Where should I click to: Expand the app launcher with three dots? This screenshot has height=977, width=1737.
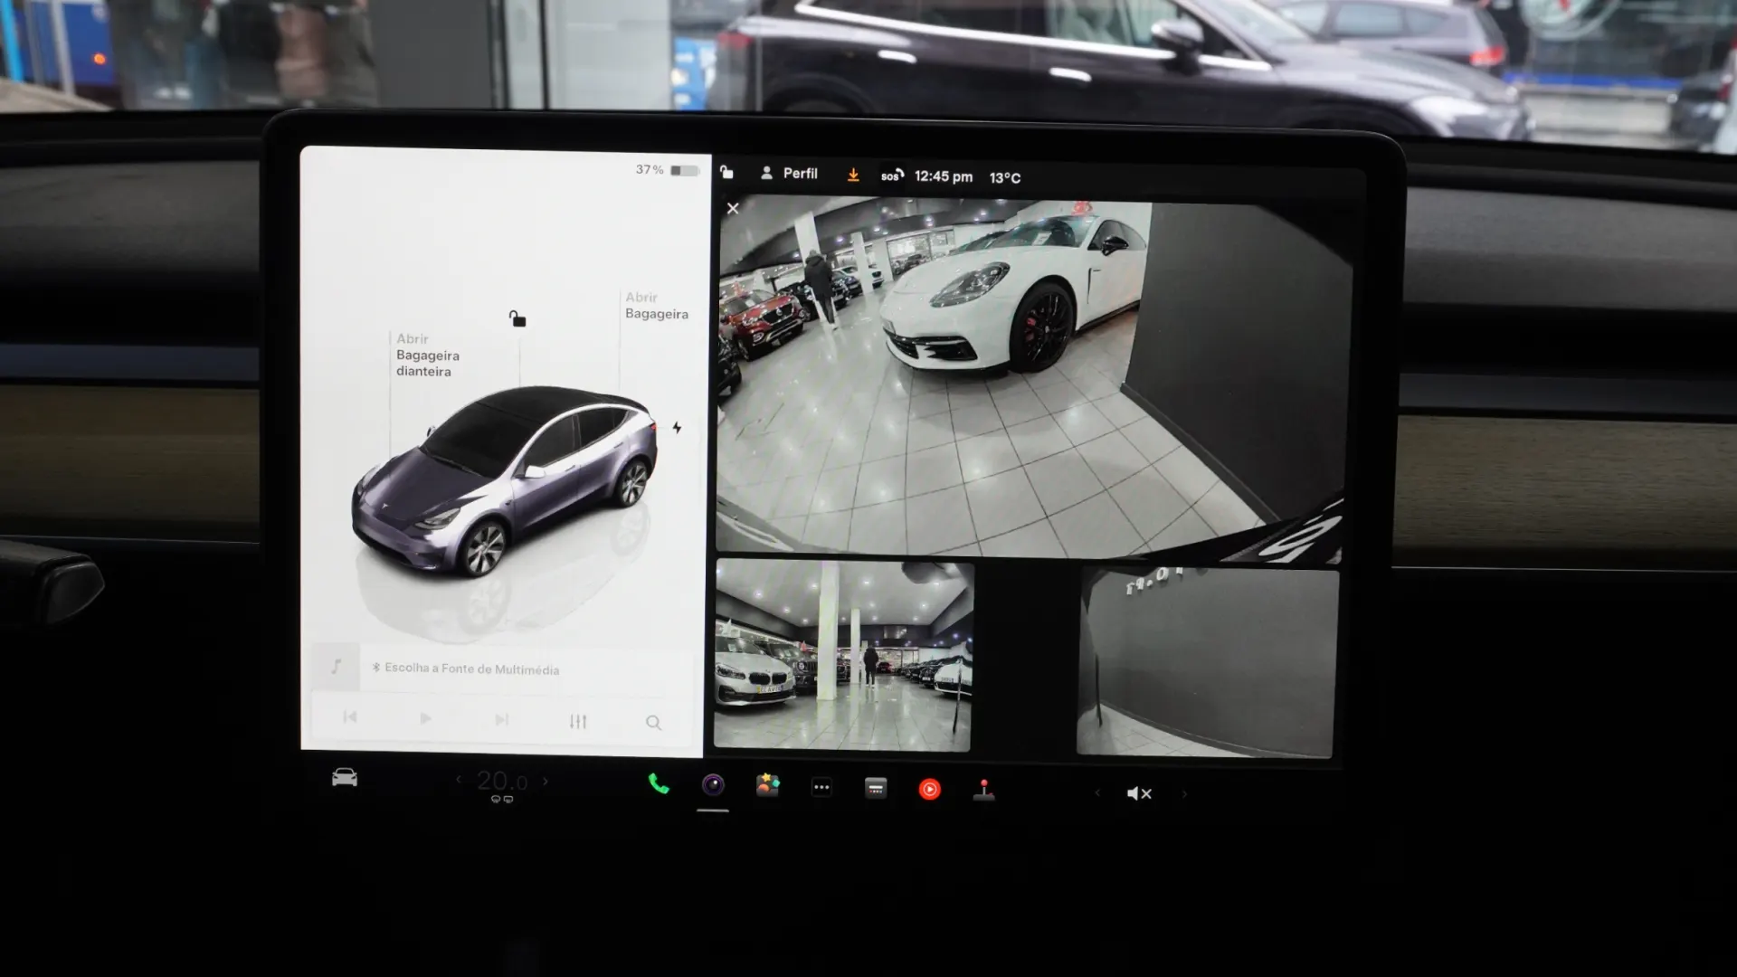click(x=821, y=787)
